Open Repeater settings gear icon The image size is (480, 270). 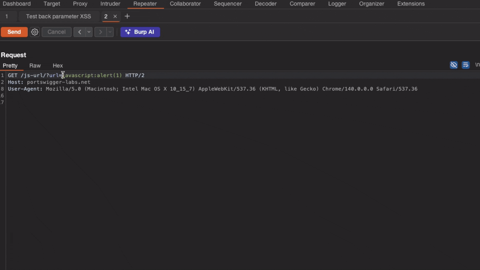(x=35, y=32)
